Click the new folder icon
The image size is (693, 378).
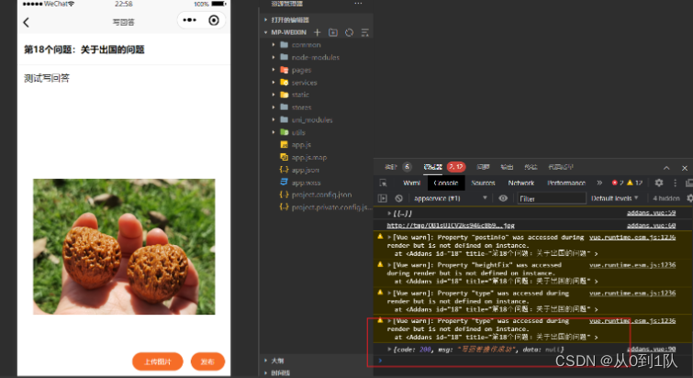pyautogui.click(x=333, y=32)
